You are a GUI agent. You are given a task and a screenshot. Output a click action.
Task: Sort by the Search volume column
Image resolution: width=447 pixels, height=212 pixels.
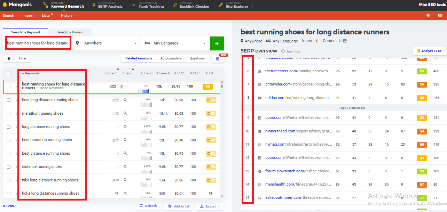click(163, 73)
